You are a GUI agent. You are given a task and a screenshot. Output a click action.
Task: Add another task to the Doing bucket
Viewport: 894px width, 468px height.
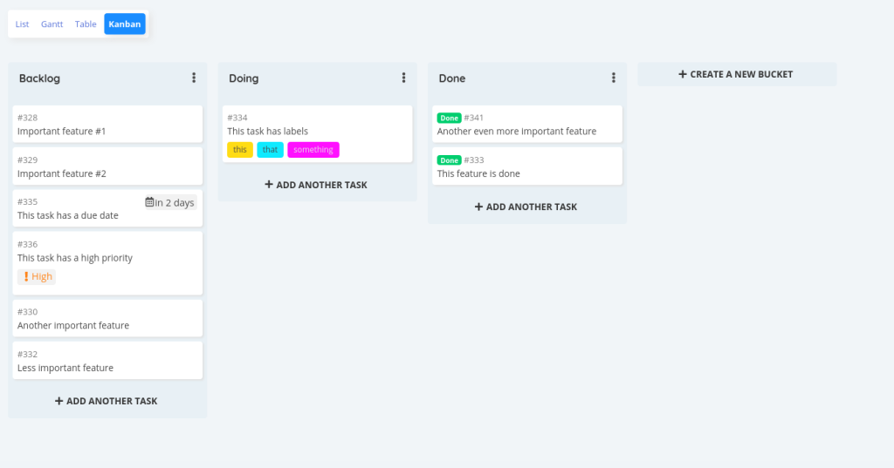(317, 185)
